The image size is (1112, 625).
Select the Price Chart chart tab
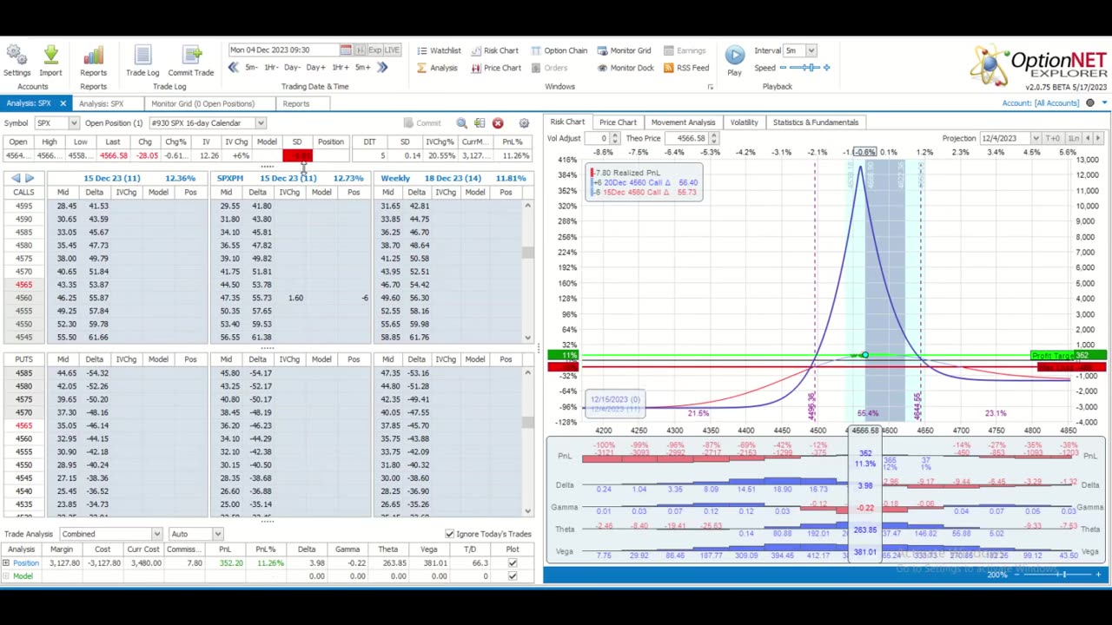618,122
